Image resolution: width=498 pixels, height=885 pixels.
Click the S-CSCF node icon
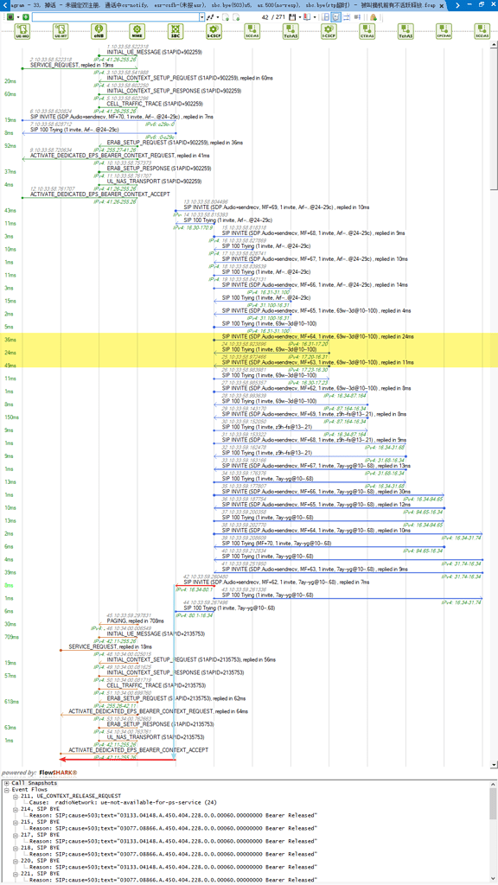click(x=214, y=31)
